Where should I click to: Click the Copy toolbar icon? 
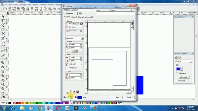pyautogui.click(x=45, y=9)
